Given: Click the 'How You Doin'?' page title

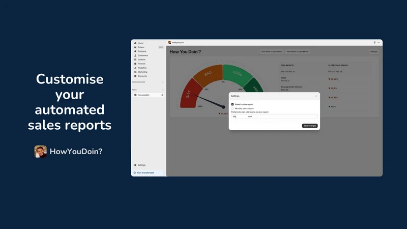Looking at the screenshot, I should 185,52.
